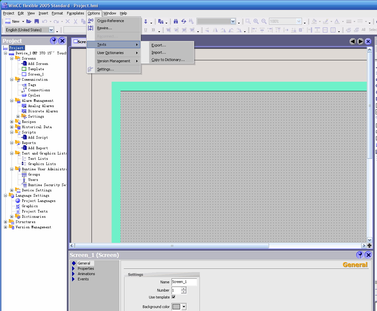Collapse the Screens tree node

pyautogui.click(x=12, y=58)
